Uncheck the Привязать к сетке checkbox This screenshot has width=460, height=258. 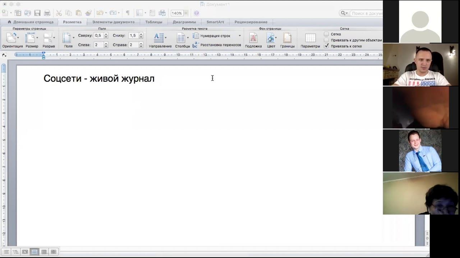(326, 46)
